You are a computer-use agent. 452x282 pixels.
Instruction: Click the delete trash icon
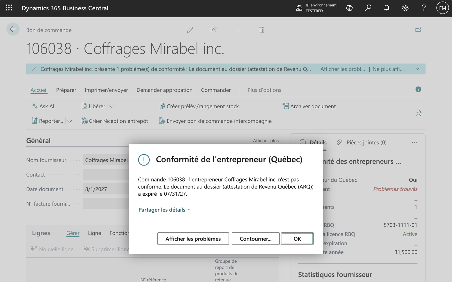(x=262, y=30)
